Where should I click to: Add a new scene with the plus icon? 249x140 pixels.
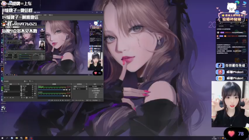pos(5,98)
